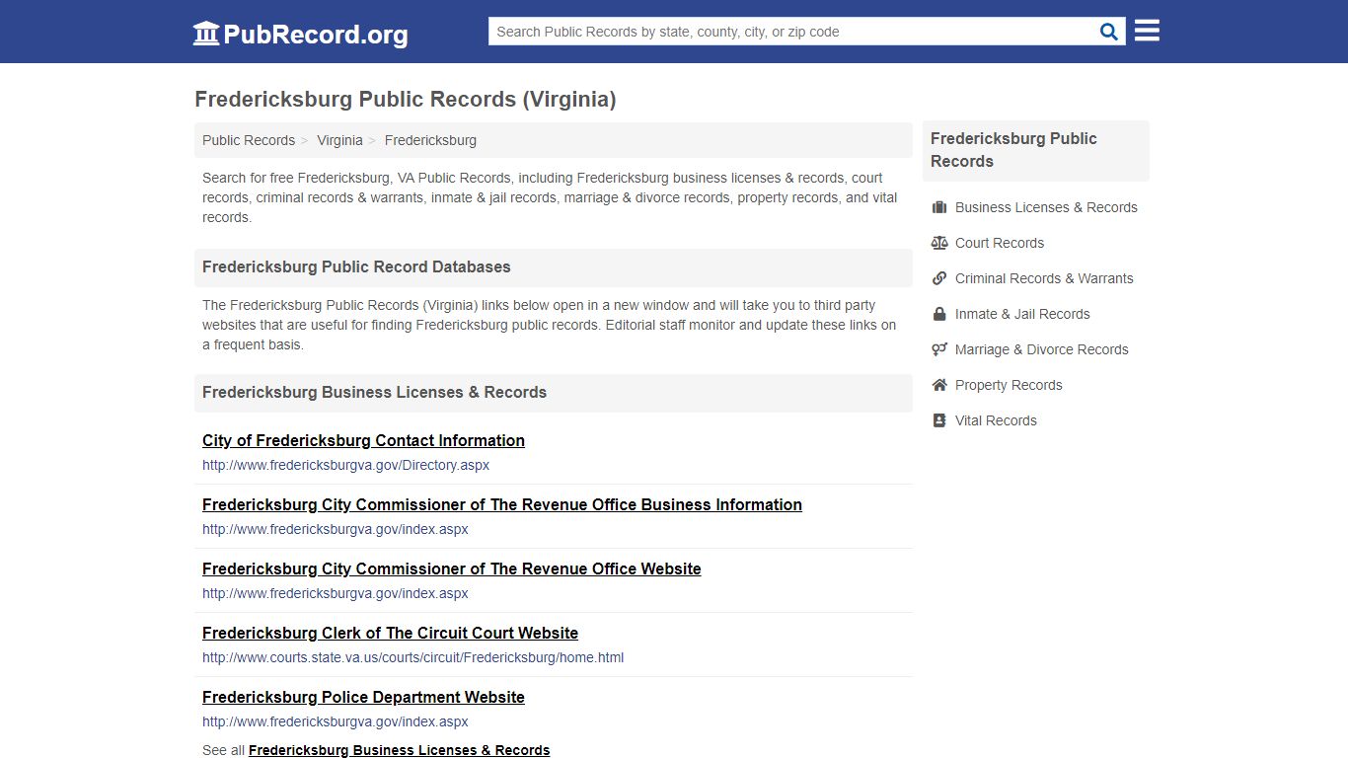Screen dimensions: 1348x758
Task: Open Marriage & Divorce Records sidebar link
Action: pyautogui.click(x=1041, y=349)
